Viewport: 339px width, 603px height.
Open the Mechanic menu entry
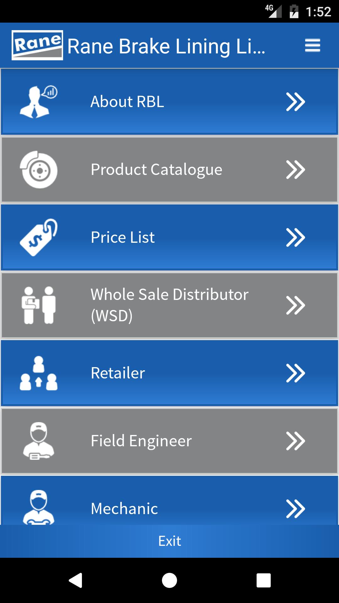pos(169,501)
